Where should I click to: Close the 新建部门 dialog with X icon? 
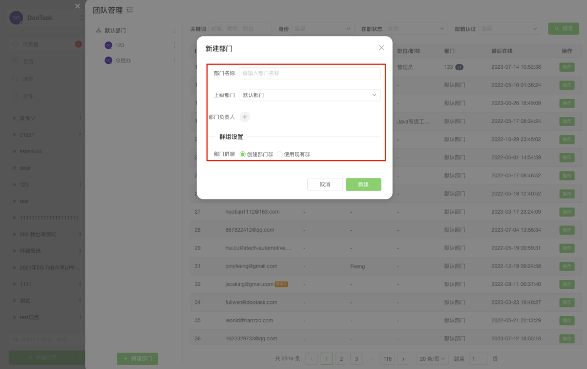click(x=381, y=48)
